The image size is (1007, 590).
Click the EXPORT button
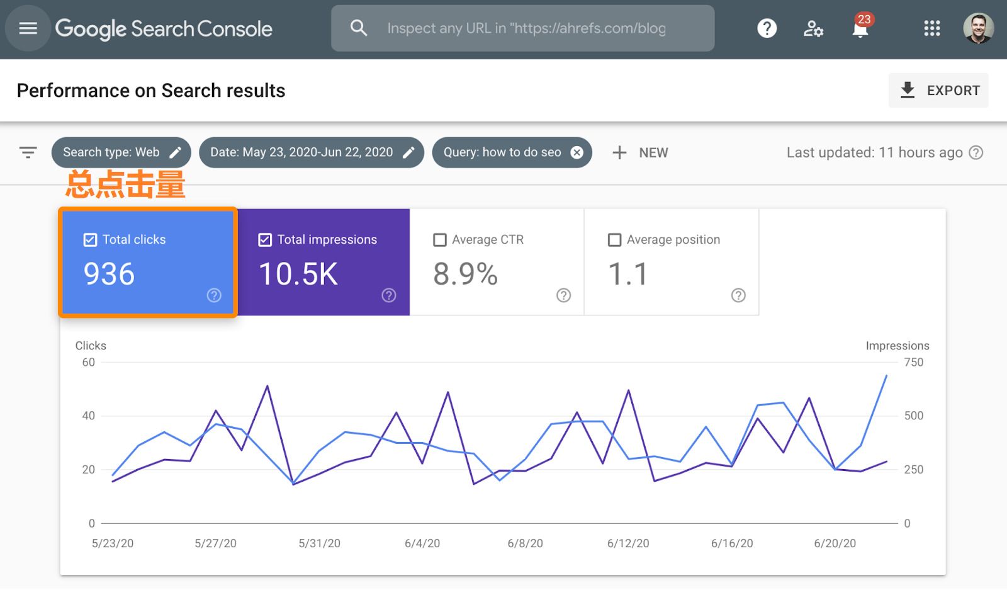[938, 90]
